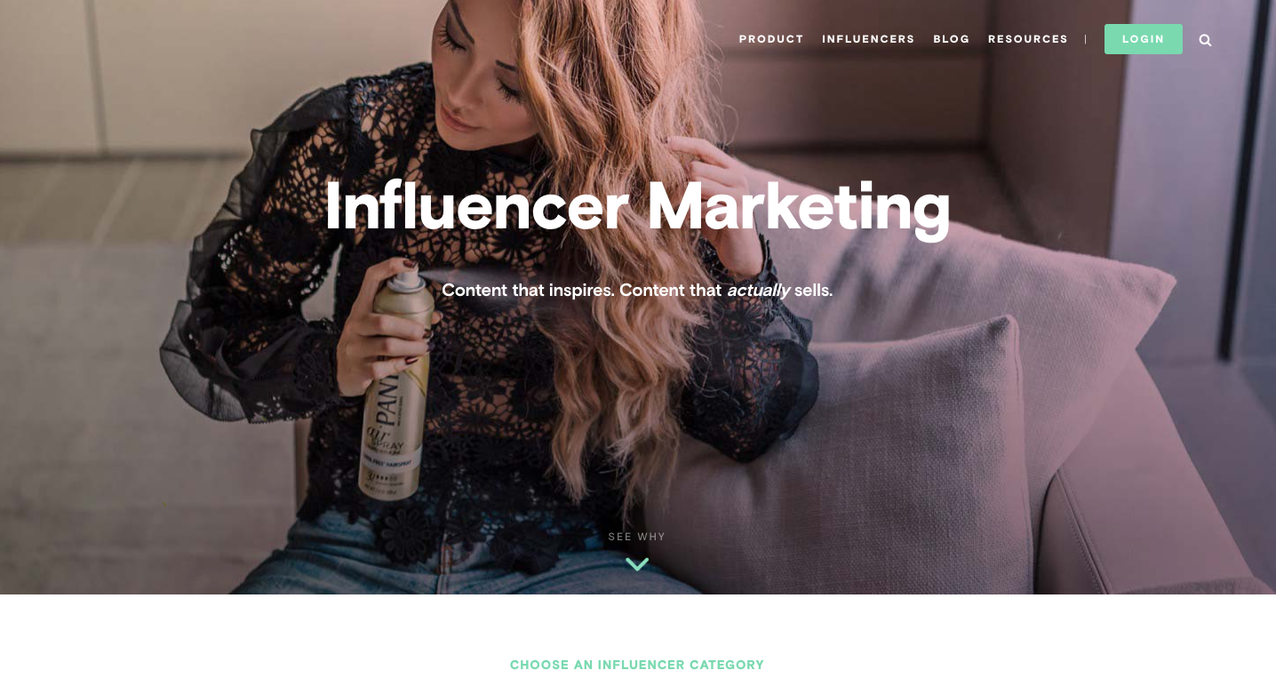Image resolution: width=1276 pixels, height=694 pixels.
Task: Click the green LOGIN button
Action: click(x=1144, y=39)
